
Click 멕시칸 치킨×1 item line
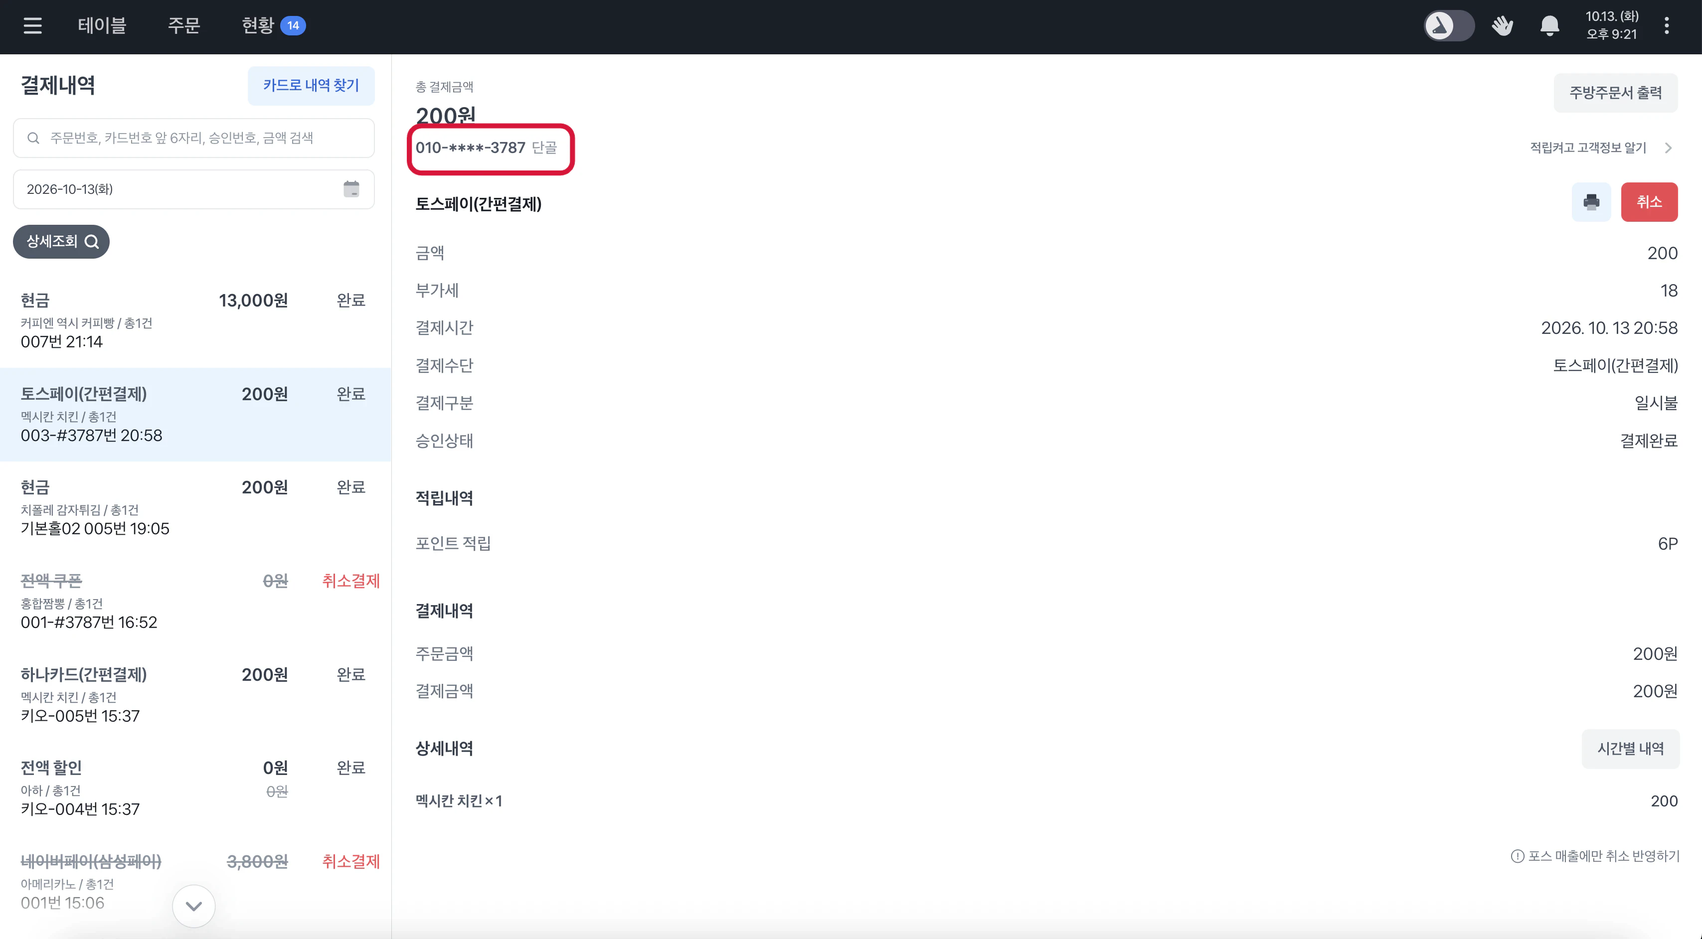click(x=459, y=801)
